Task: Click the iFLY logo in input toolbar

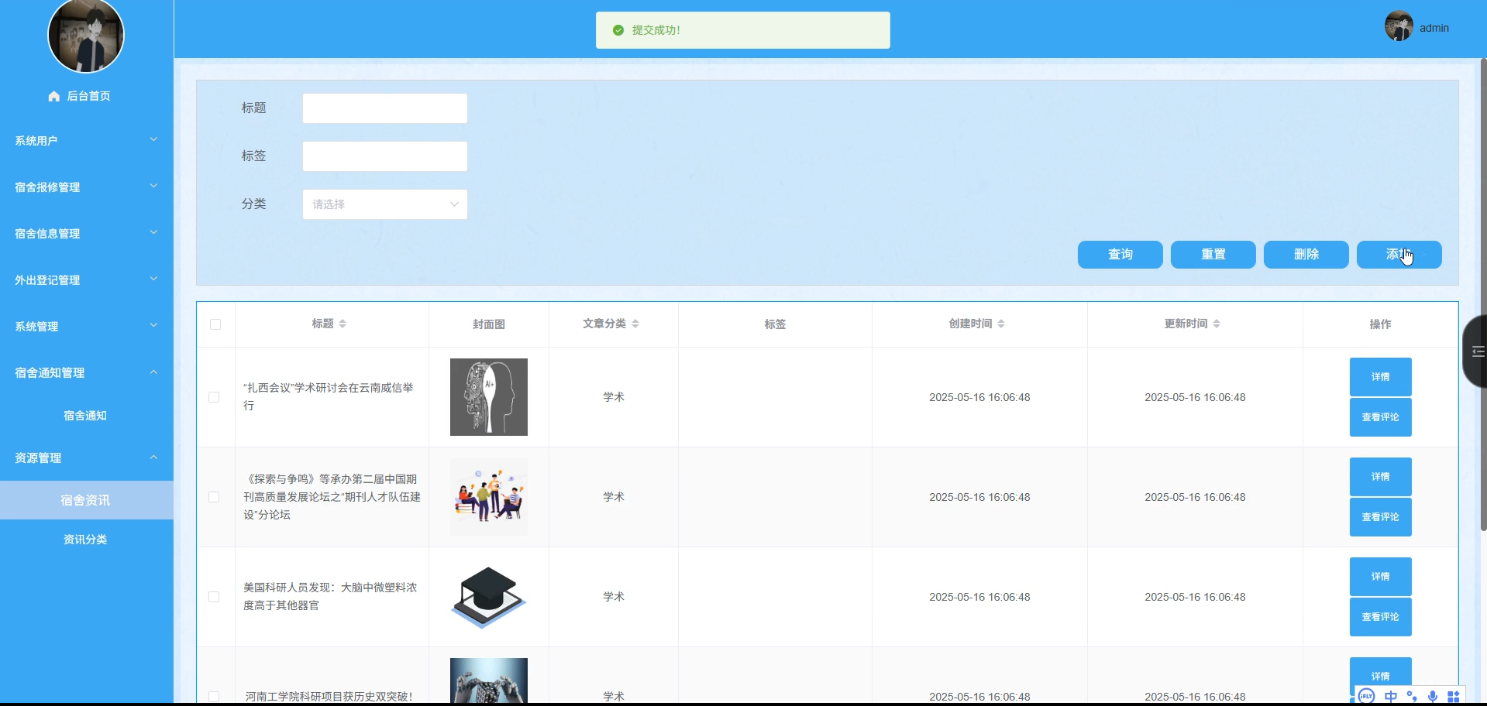Action: coord(1366,696)
